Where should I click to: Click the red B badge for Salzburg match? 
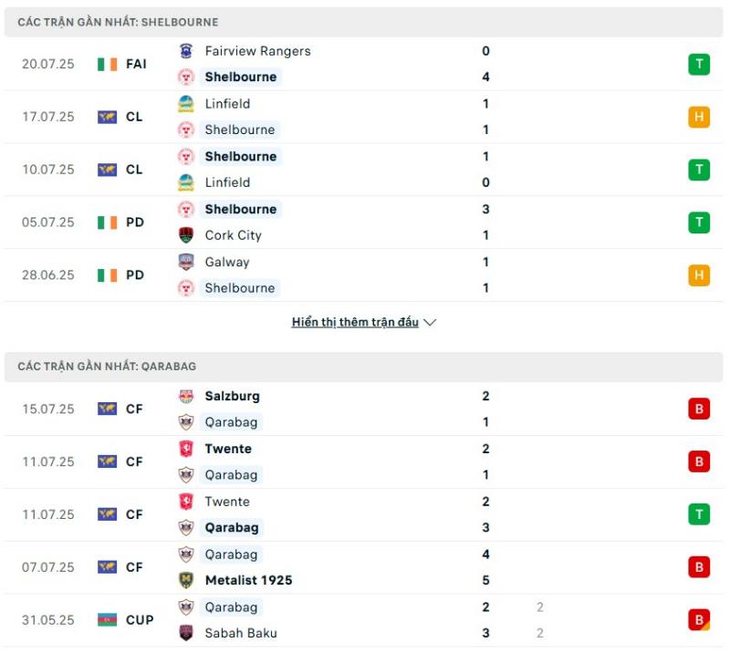[699, 409]
